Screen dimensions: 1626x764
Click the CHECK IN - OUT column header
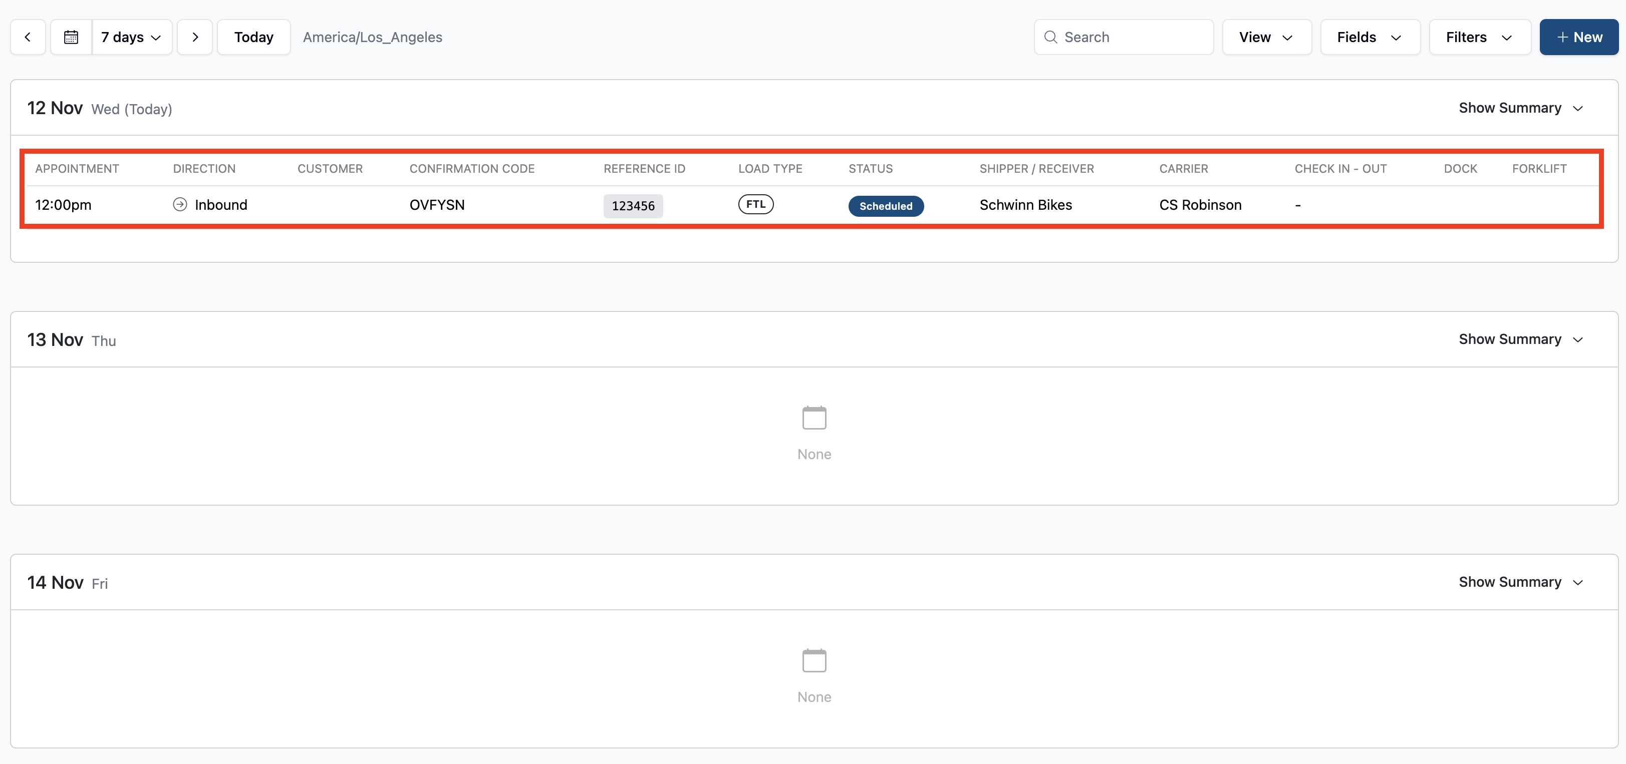pos(1340,169)
